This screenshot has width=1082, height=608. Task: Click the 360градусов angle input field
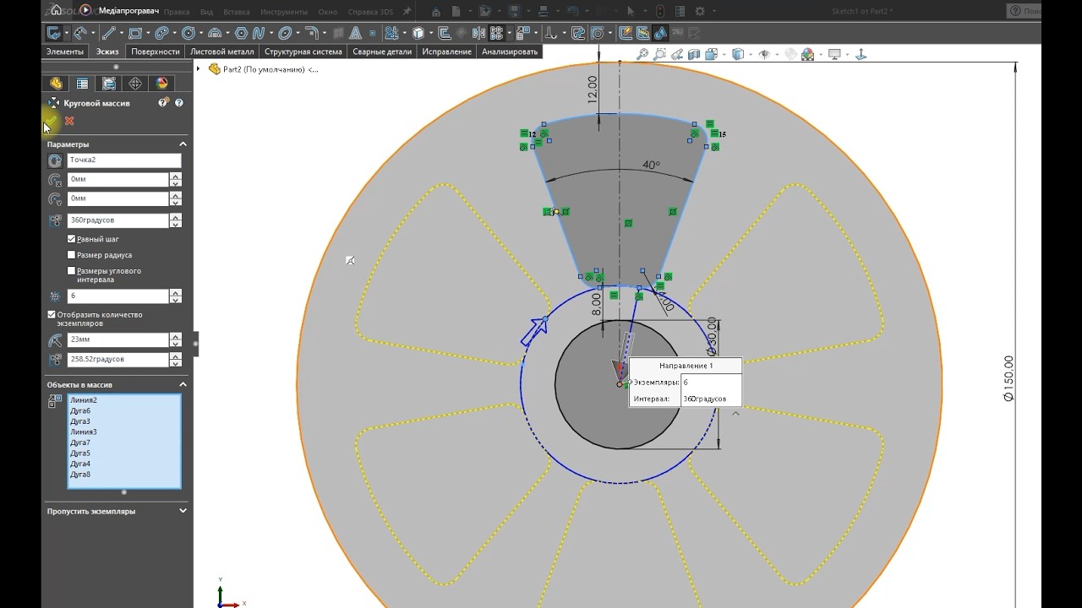[x=118, y=220]
